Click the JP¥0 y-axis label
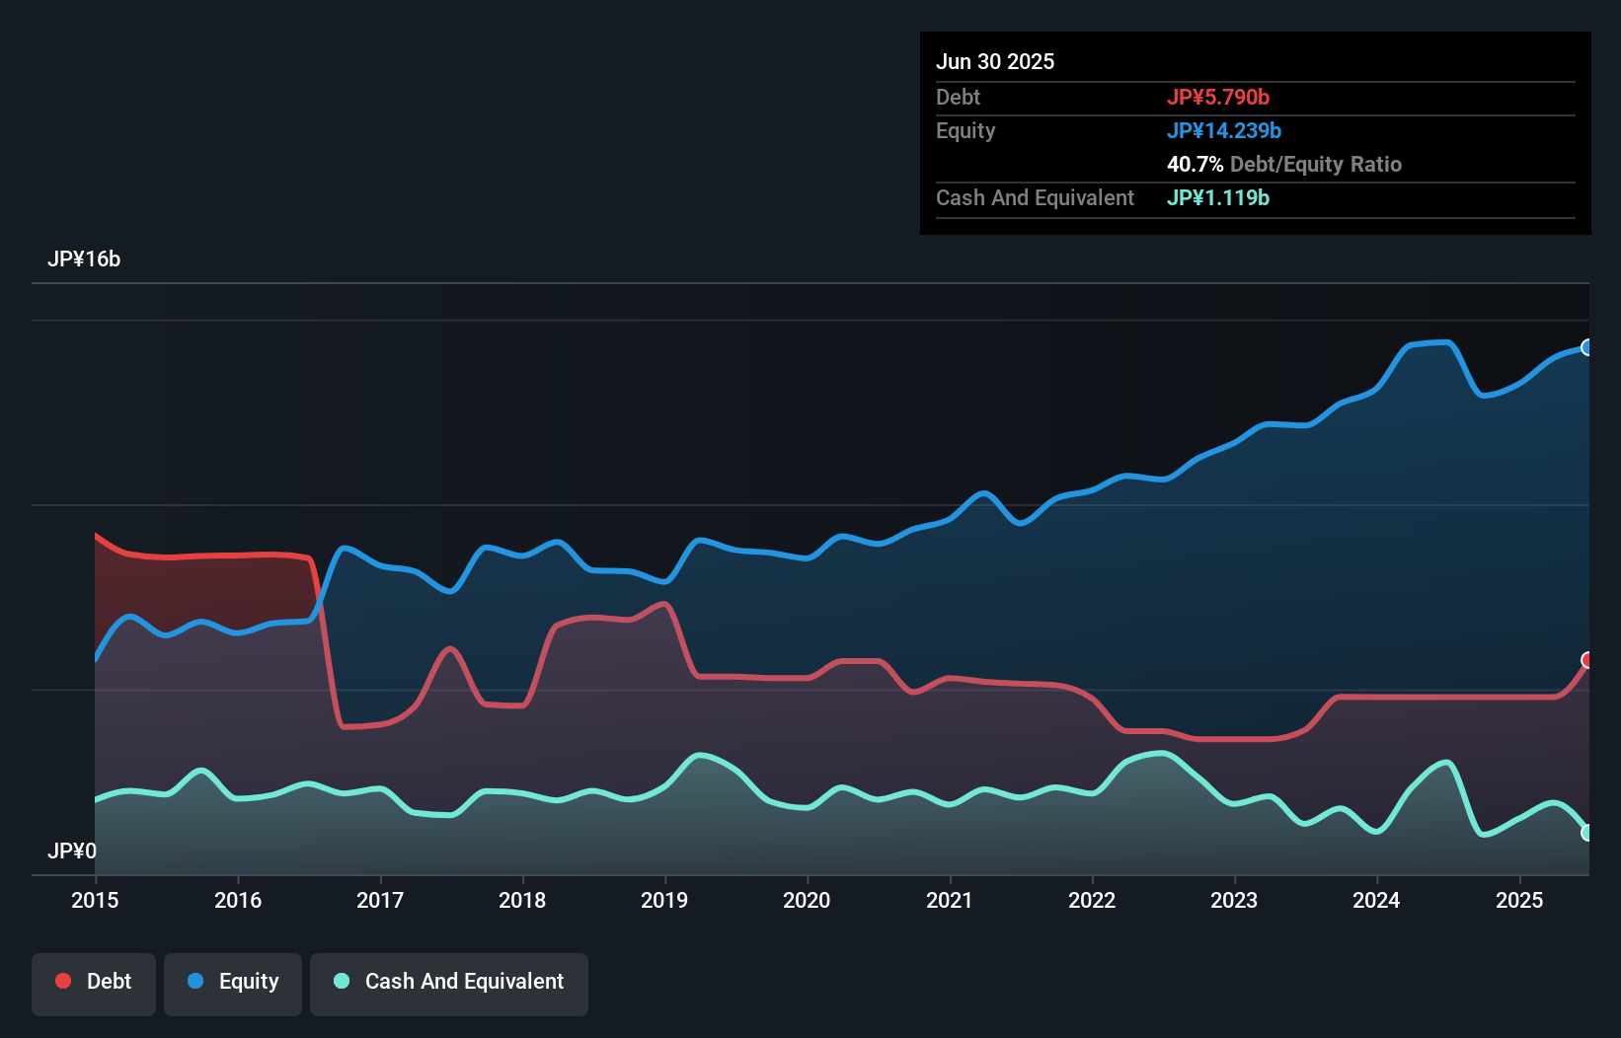The height and width of the screenshot is (1038, 1621). 72,851
